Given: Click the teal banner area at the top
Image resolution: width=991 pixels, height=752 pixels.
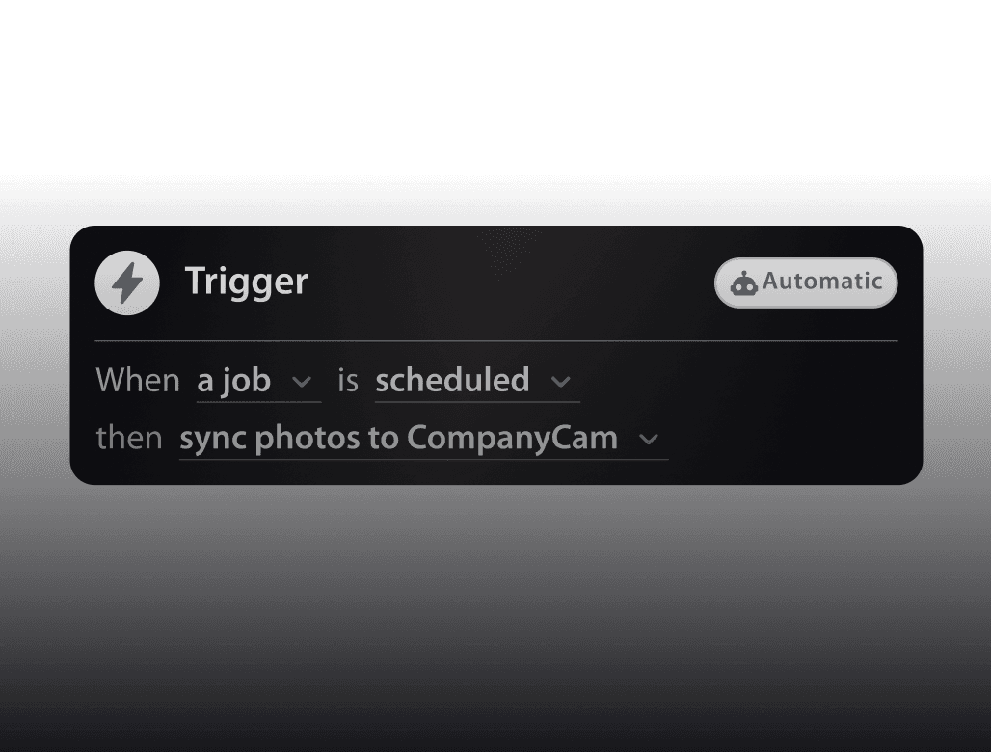Looking at the screenshot, I should click(x=495, y=87).
